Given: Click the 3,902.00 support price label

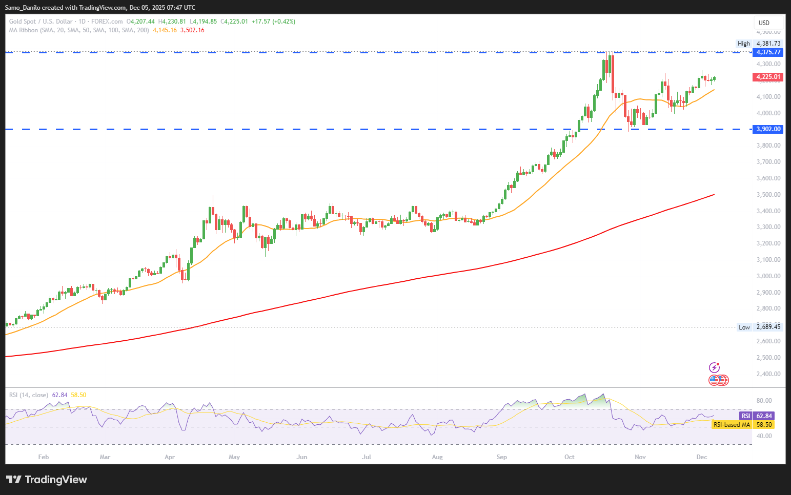Looking at the screenshot, I should tap(768, 129).
